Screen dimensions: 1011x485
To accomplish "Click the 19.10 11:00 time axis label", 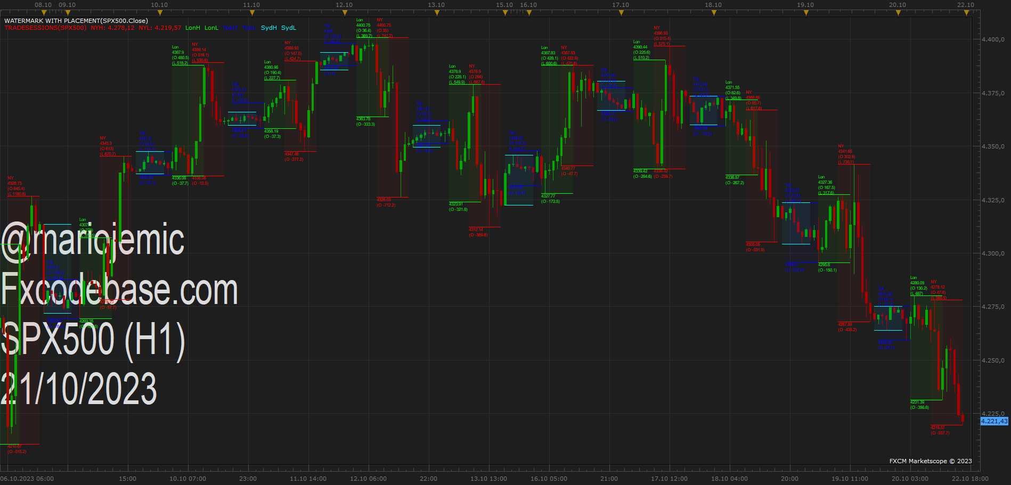I will [850, 479].
